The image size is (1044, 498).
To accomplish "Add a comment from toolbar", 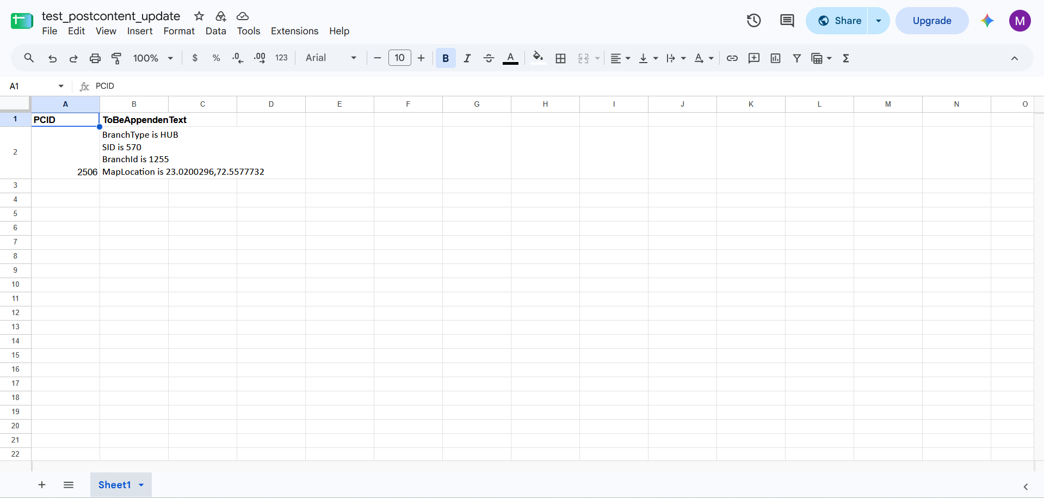I will click(754, 58).
